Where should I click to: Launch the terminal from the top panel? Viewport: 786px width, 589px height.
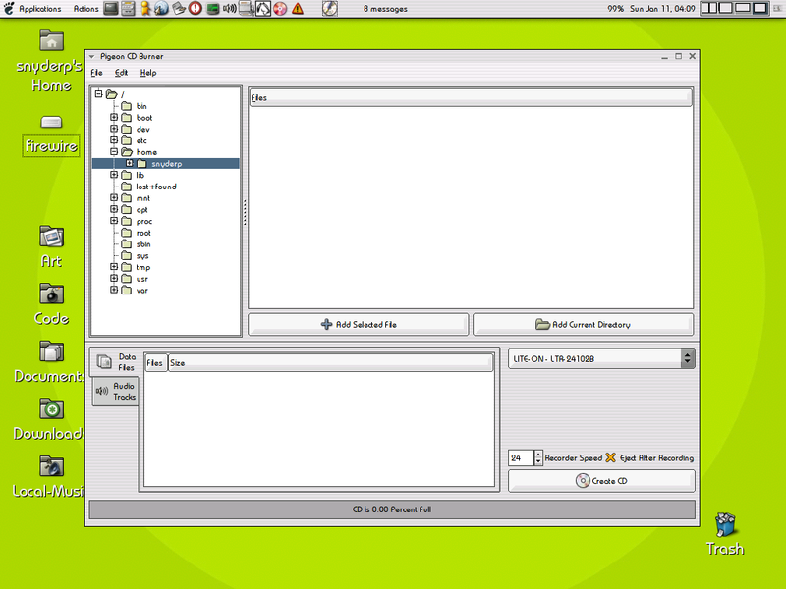[x=111, y=9]
